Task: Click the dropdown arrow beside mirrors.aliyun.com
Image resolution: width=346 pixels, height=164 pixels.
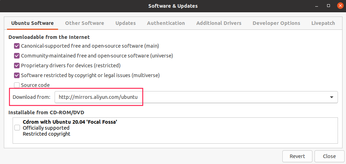Action: click(331, 97)
